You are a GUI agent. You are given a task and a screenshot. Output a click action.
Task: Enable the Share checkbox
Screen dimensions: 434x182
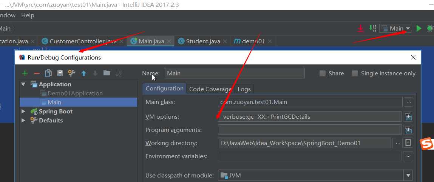pos(322,73)
